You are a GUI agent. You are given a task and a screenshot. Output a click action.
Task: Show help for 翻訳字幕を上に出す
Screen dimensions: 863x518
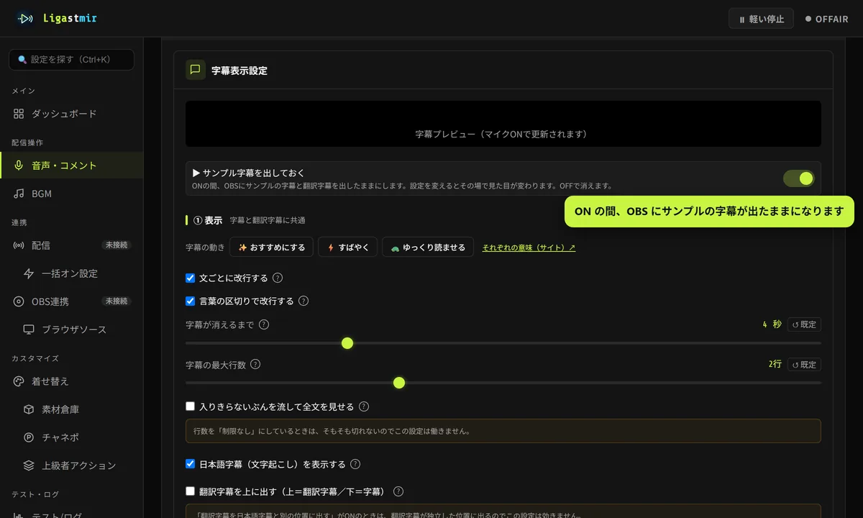(x=398, y=492)
